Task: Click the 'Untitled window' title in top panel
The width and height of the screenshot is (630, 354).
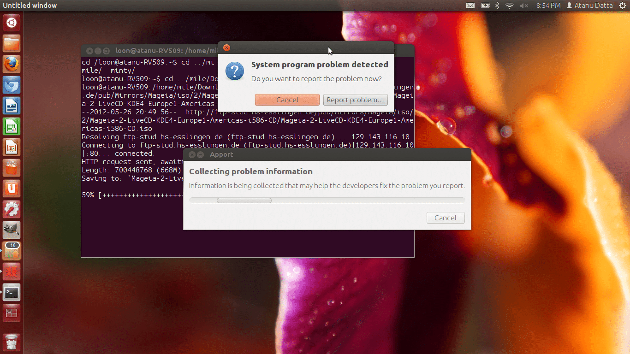Action: point(30,6)
